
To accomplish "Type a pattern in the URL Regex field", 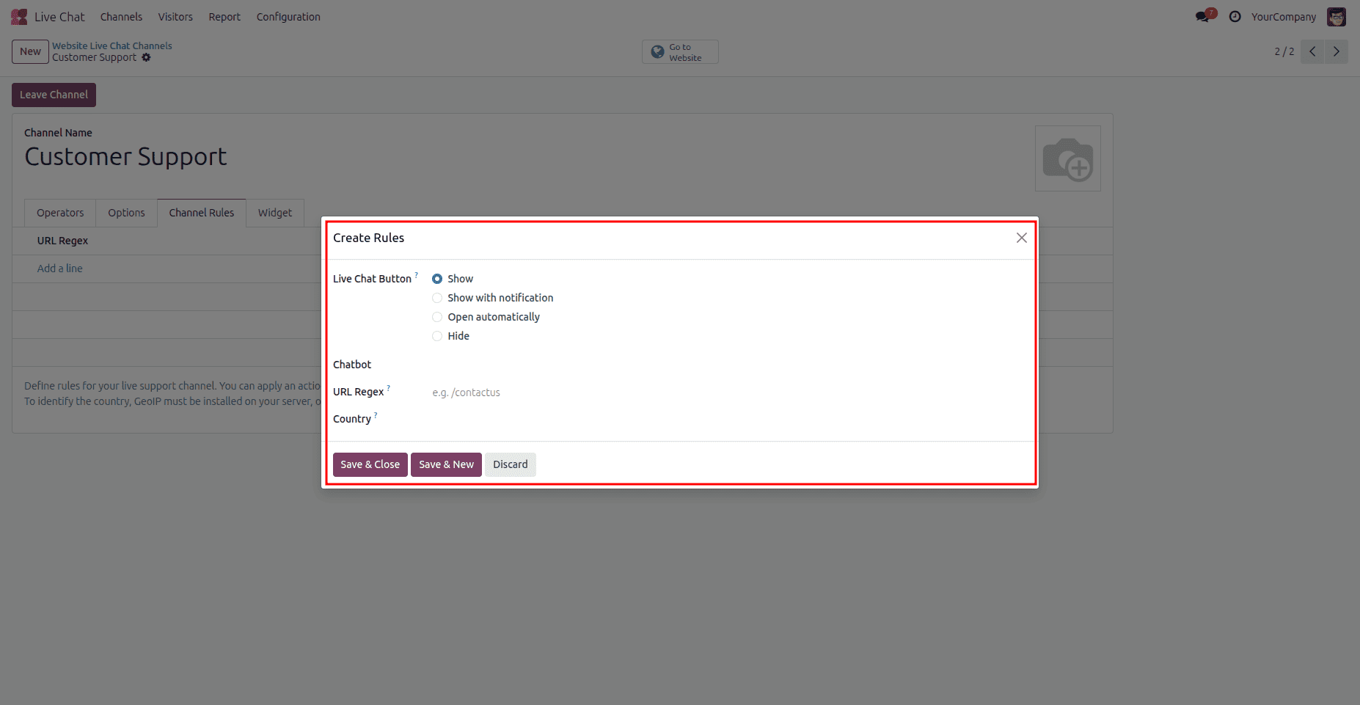I will click(513, 392).
